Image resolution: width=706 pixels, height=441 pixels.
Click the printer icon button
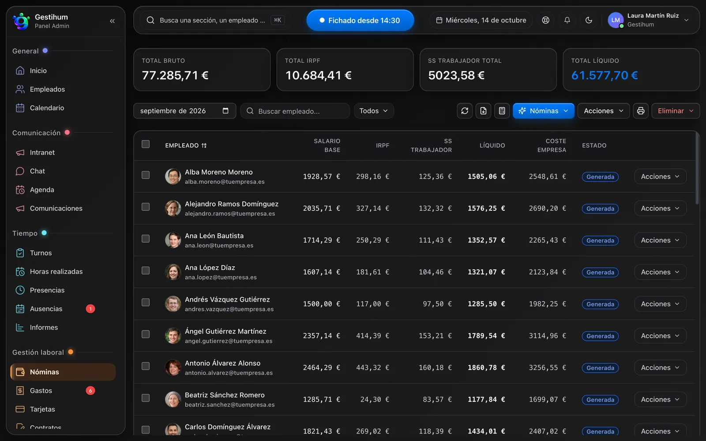coord(641,111)
